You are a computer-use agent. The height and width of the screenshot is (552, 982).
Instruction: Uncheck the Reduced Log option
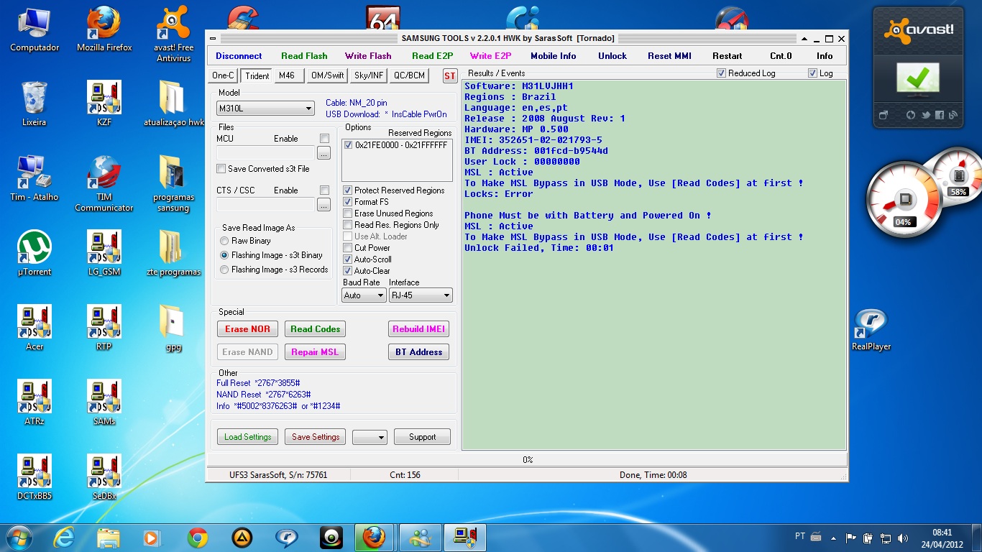[722, 73]
